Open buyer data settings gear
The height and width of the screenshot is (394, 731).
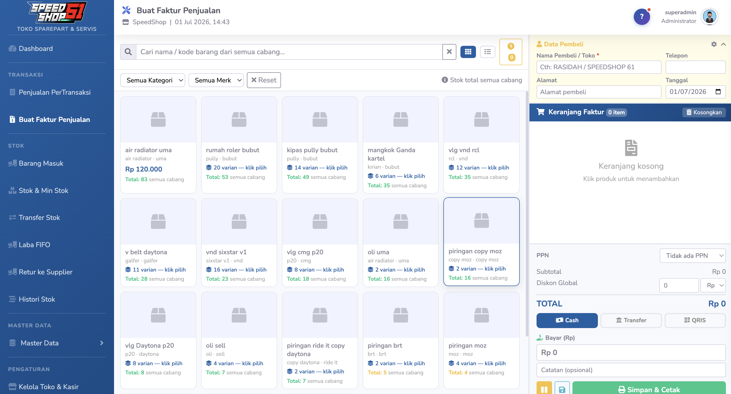(x=714, y=44)
